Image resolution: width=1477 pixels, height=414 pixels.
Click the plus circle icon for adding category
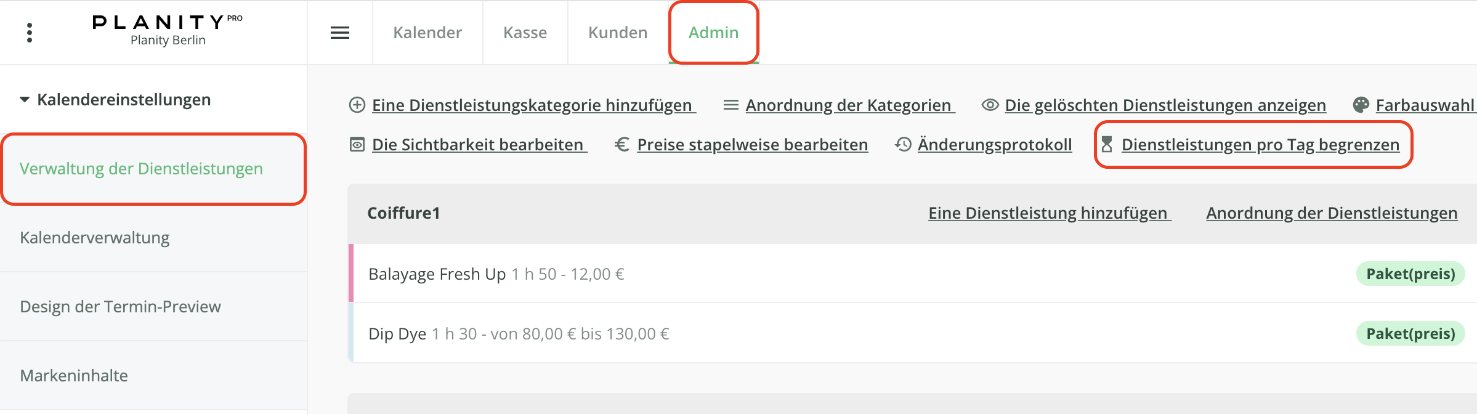pos(357,105)
